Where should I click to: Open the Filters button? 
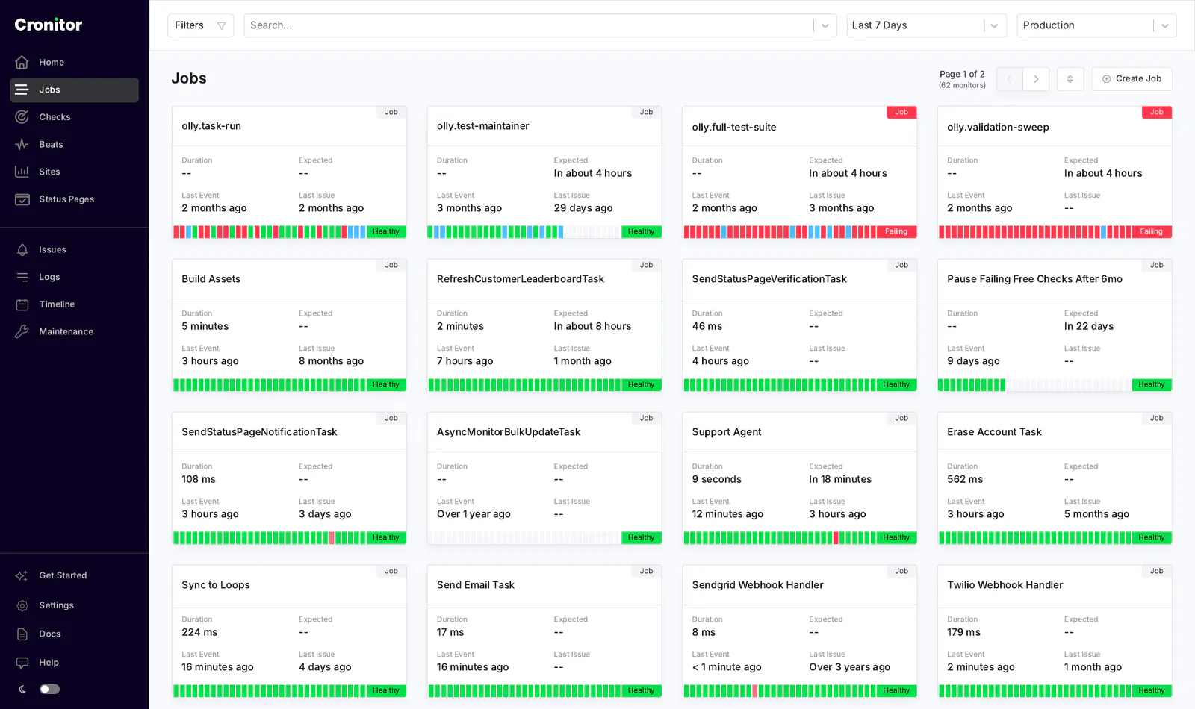[200, 25]
